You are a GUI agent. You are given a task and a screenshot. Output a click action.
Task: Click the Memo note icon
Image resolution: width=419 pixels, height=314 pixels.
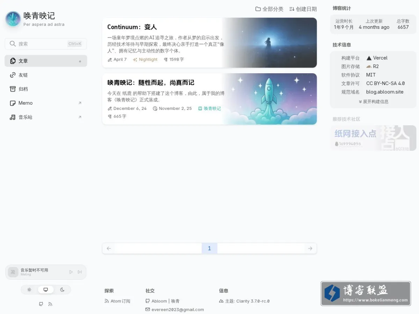pos(13,103)
